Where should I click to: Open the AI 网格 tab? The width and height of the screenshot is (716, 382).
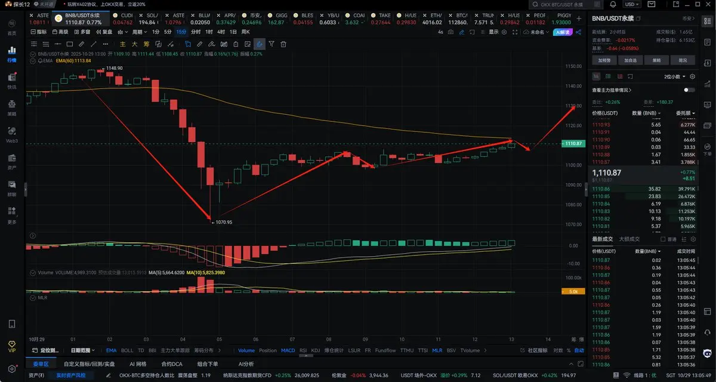[137, 363]
